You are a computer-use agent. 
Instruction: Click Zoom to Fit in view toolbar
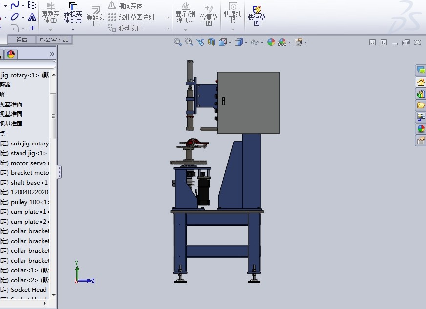(x=177, y=42)
